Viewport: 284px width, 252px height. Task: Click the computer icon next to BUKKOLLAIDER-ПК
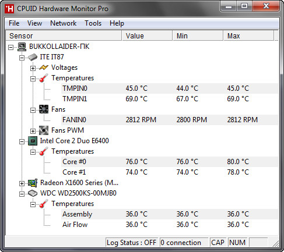tap(22, 47)
